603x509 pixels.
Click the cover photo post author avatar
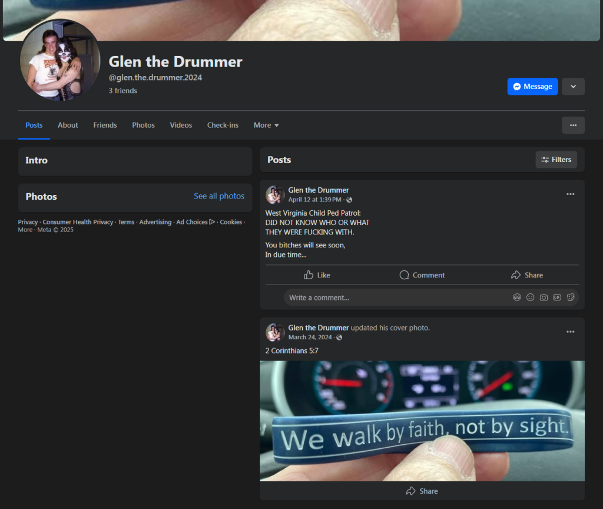coord(274,332)
